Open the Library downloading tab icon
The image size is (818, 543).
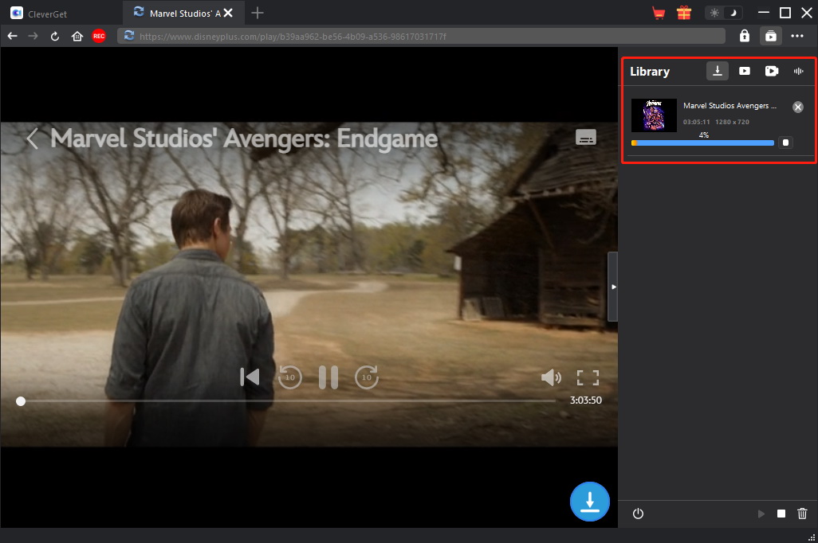pos(718,71)
